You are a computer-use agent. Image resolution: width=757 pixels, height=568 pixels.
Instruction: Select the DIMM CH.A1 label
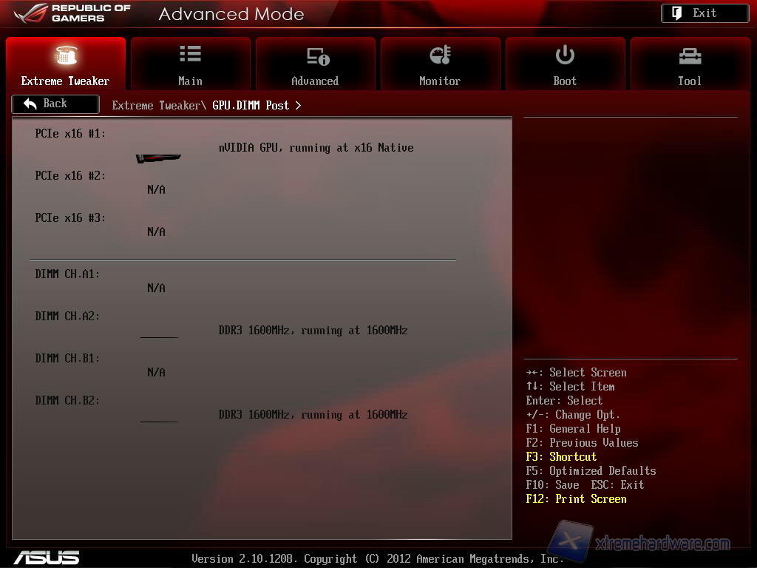point(67,274)
